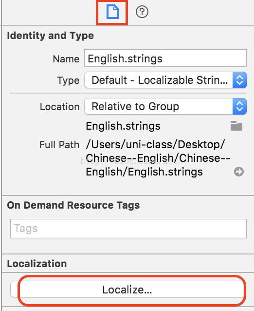Collapse the On Demand Resource Tags section

pyautogui.click(x=73, y=205)
